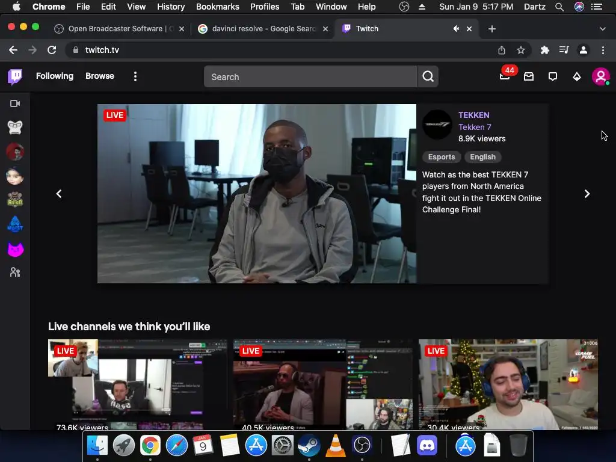Image resolution: width=616 pixels, height=462 pixels.
Task: Open the 40.5K viewers live stream thumbnail
Action: tap(323, 384)
